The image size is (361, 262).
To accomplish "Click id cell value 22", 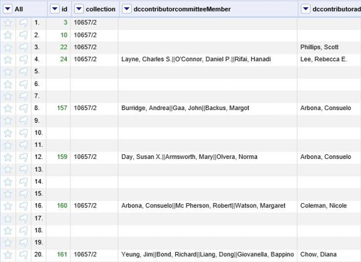I will tap(63, 47).
